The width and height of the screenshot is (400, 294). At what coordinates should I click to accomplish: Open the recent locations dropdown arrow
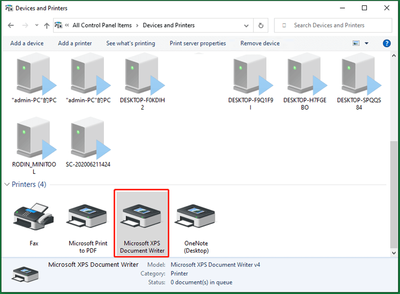pos(37,25)
